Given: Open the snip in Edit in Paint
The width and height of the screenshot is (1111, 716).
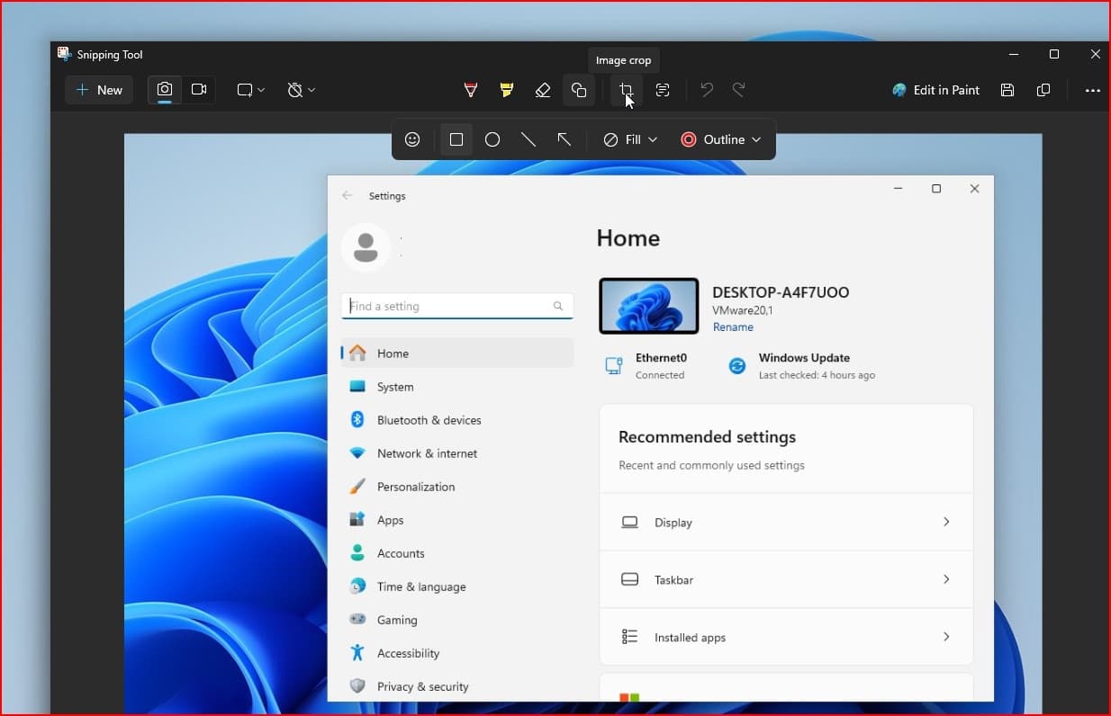Looking at the screenshot, I should tap(936, 90).
